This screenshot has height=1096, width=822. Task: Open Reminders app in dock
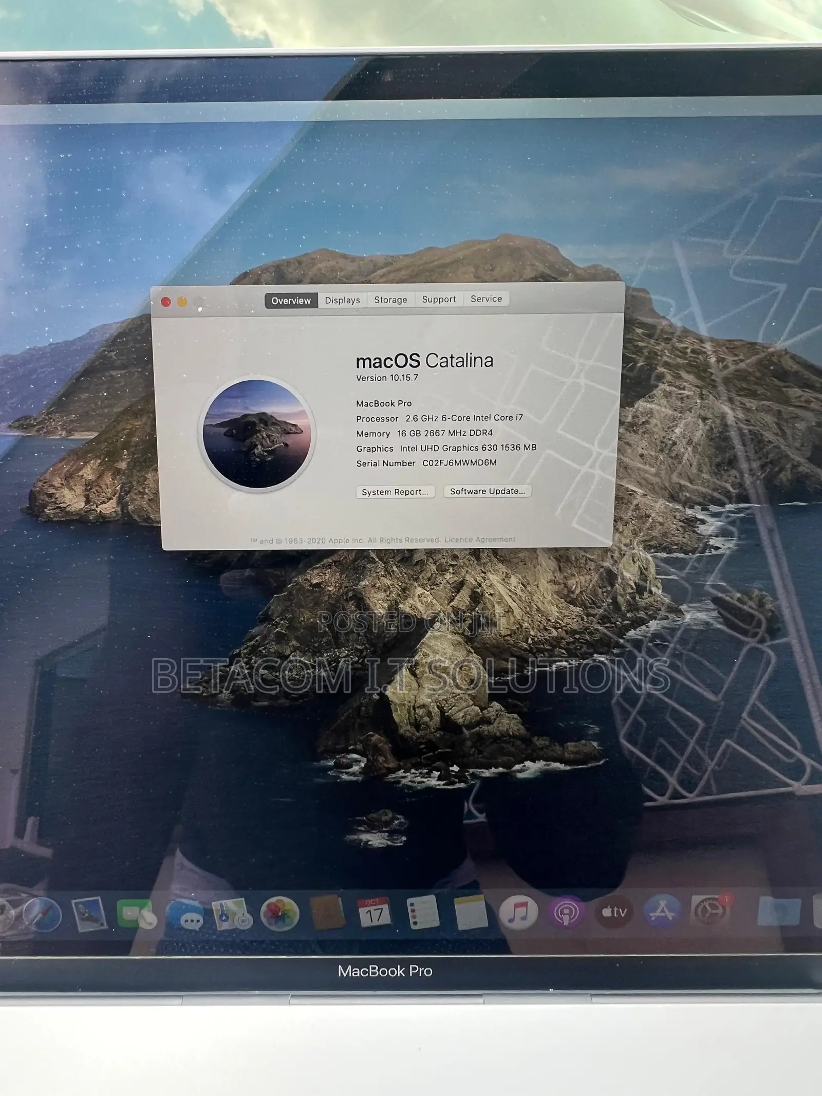tap(422, 912)
